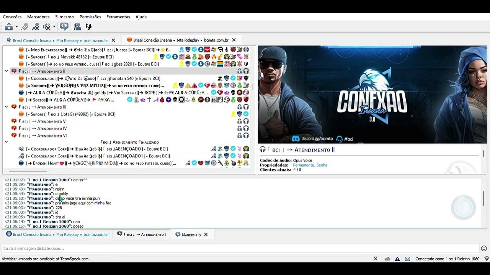Toggle away status toolbar icon
This screenshot has width=490, height=275.
(x=9, y=27)
